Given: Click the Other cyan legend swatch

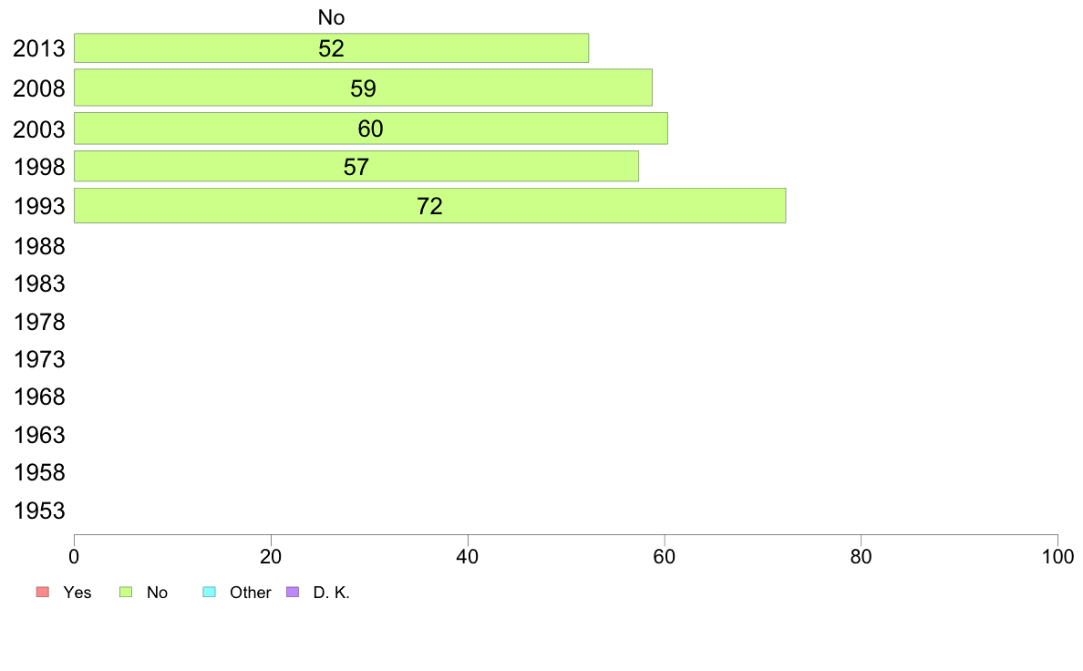Looking at the screenshot, I should [210, 593].
